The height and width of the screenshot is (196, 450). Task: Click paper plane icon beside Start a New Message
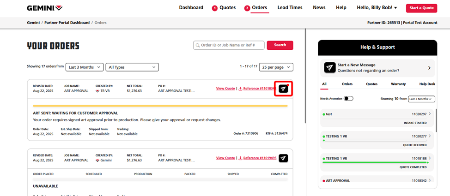(329, 68)
